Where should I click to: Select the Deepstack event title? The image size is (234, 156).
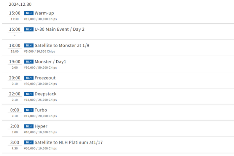coord(46,94)
